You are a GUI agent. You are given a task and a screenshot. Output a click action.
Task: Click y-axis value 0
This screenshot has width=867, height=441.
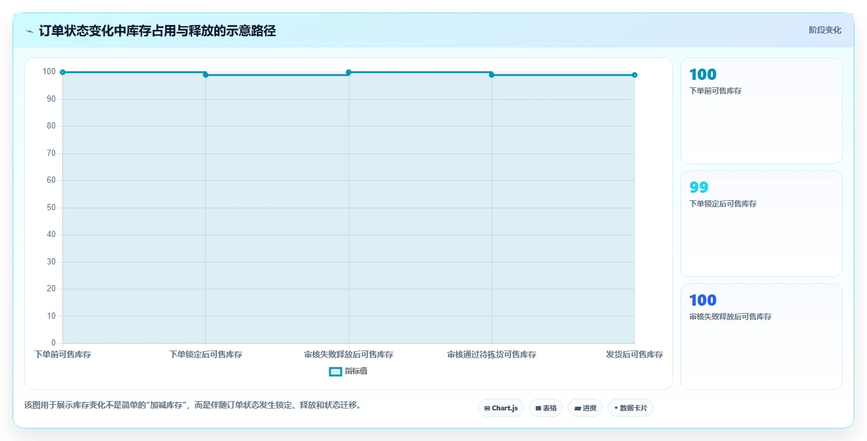[x=54, y=343]
